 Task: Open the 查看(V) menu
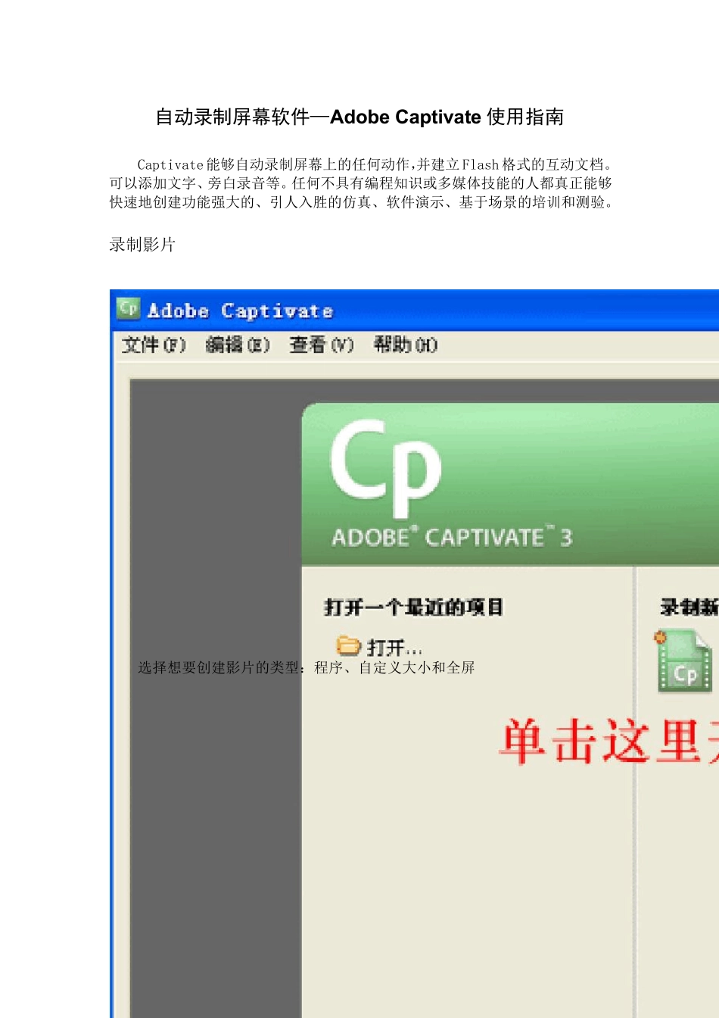tap(322, 345)
